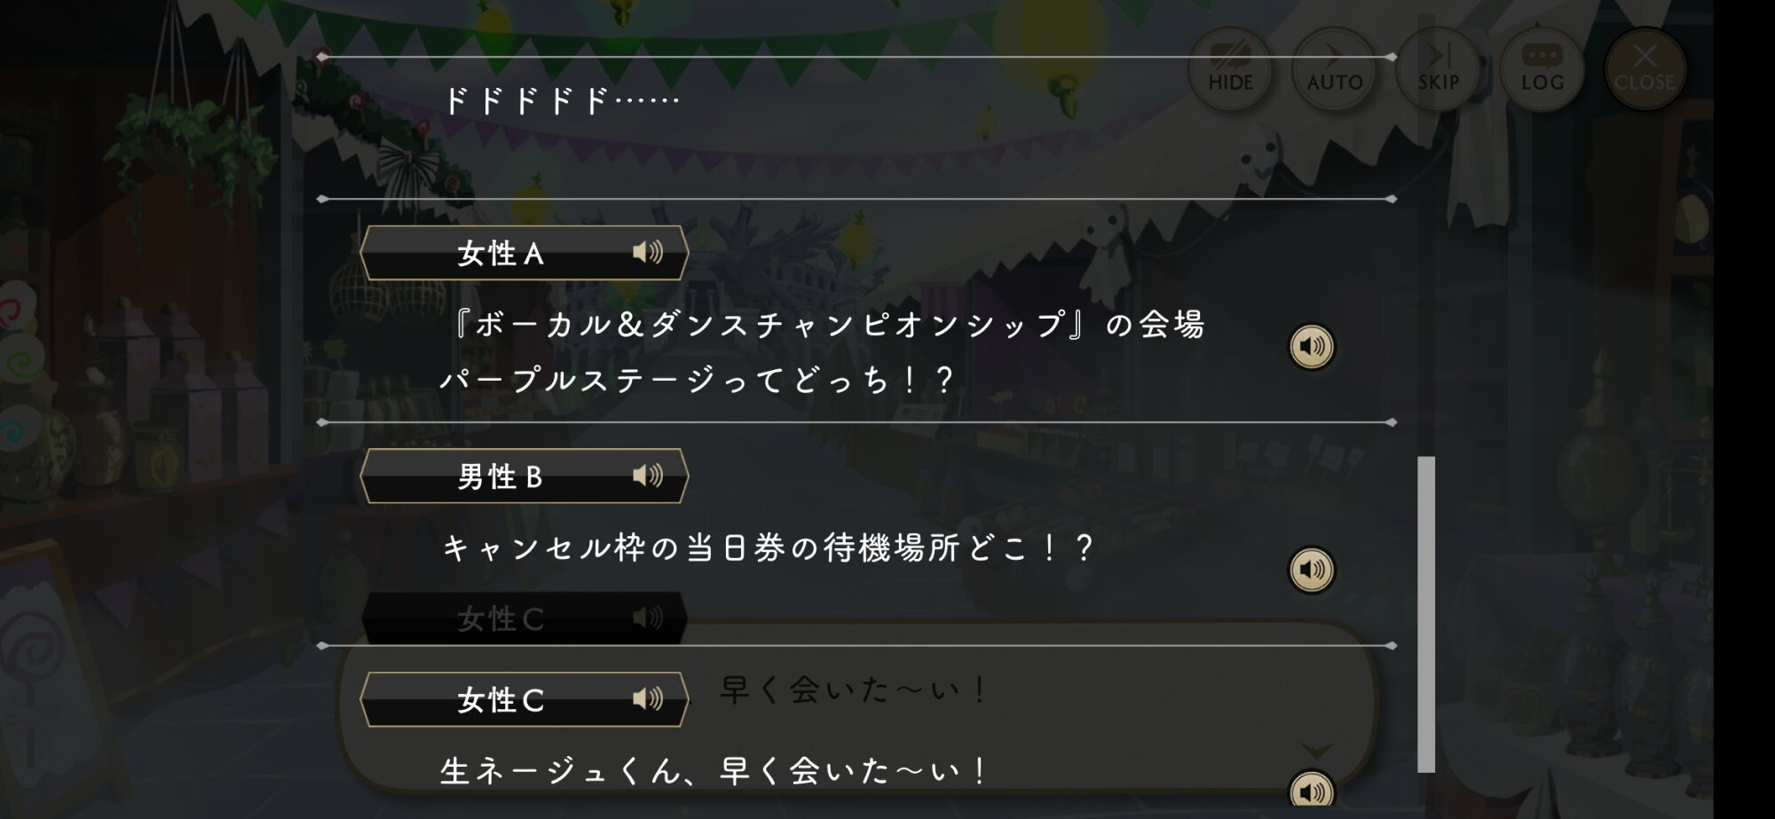Image resolution: width=1775 pixels, height=819 pixels.
Task: Play voice from 女性A name plate speaker
Action: pos(648,253)
